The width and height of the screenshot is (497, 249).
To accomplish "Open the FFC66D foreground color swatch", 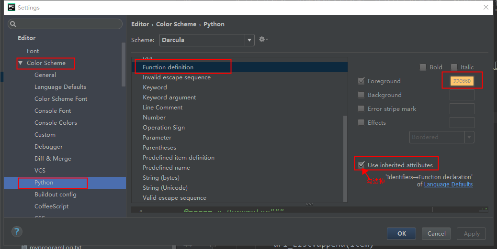I will (462, 81).
